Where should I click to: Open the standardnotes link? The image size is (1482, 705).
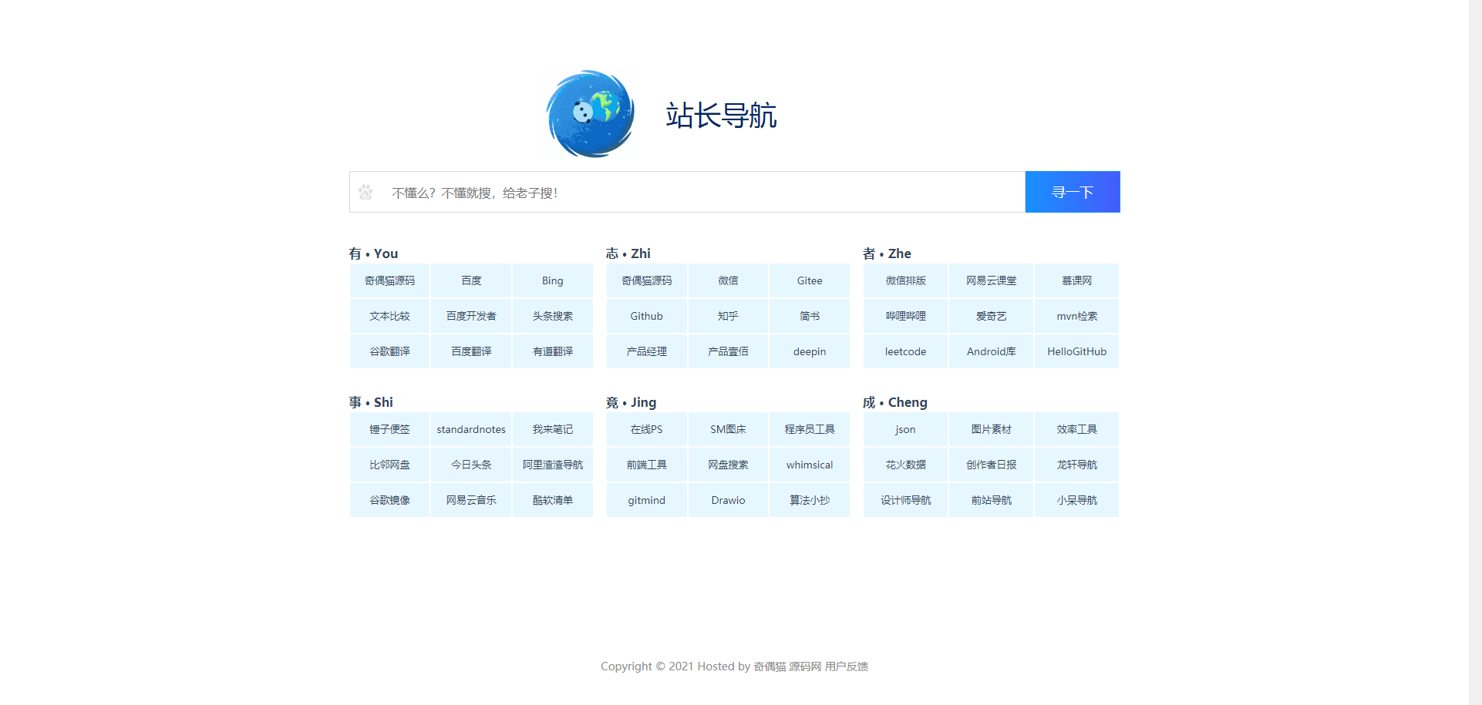click(x=471, y=429)
